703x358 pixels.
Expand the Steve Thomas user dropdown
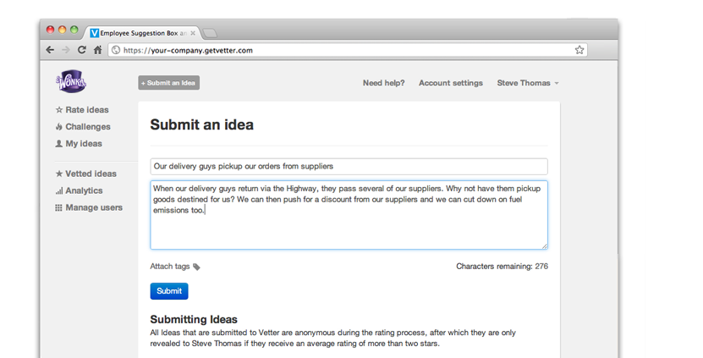coord(528,83)
